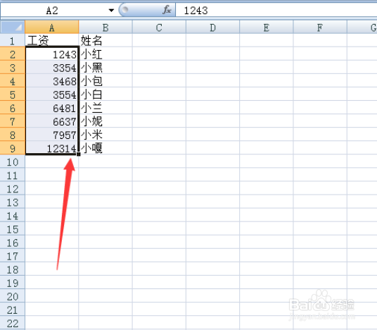Click the cell containing 姓名
Viewport: 377px width, 330px height.
pyautogui.click(x=106, y=40)
